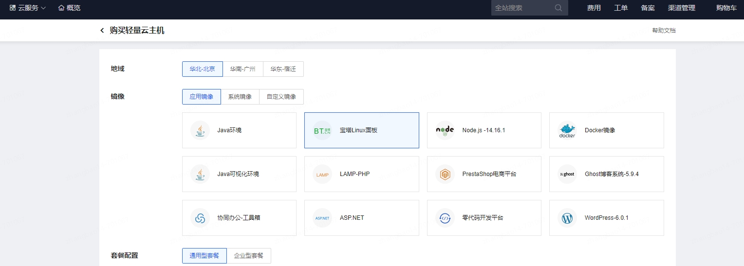Open the 费用 menu
Viewport: 744px width, 266px height.
point(594,8)
